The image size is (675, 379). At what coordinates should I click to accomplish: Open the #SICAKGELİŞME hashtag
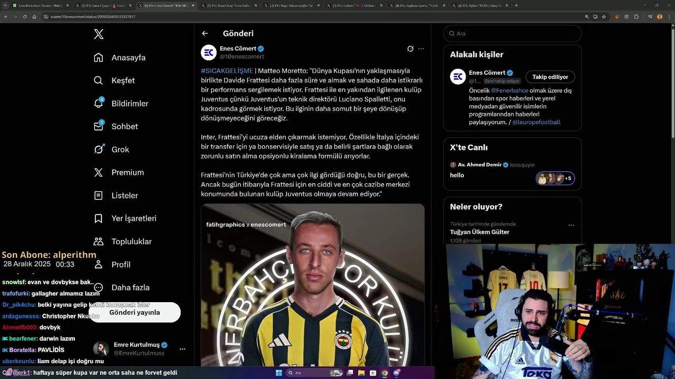[227, 71]
